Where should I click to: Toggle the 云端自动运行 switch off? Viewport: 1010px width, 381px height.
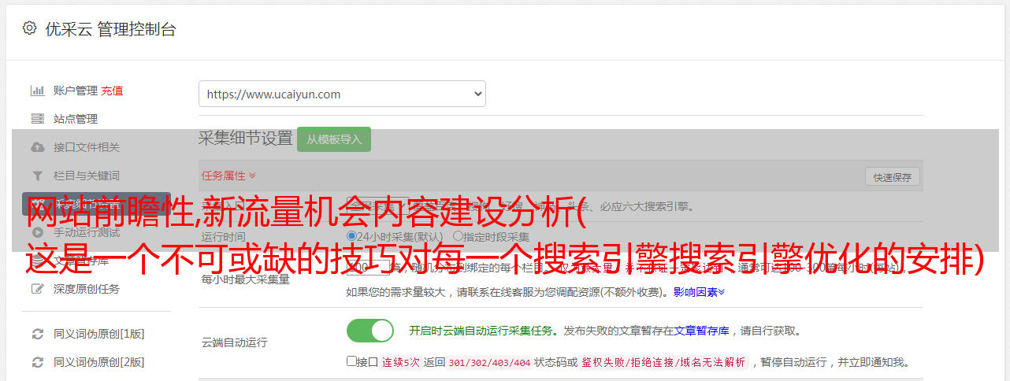370,331
